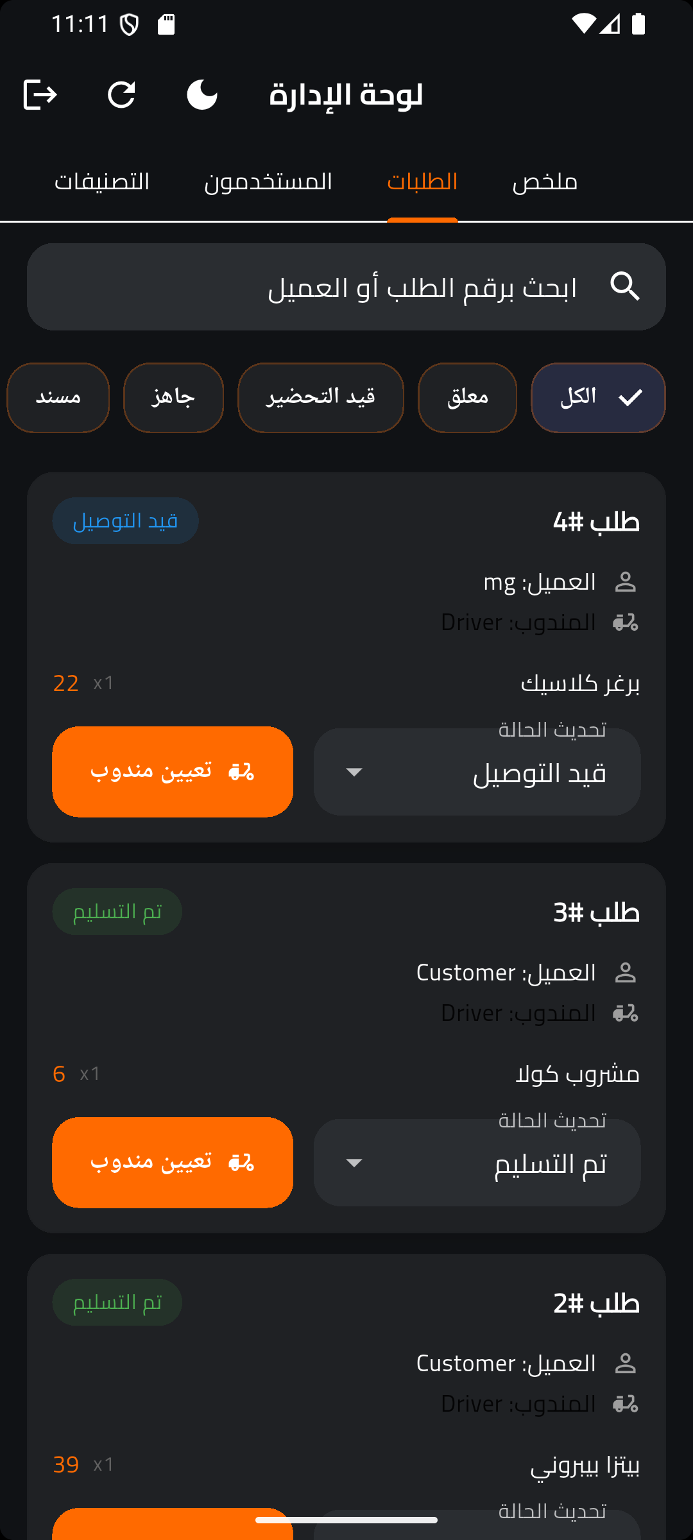Image resolution: width=693 pixels, height=1540 pixels.
Task: Select the الكل filter chip
Action: tap(598, 398)
